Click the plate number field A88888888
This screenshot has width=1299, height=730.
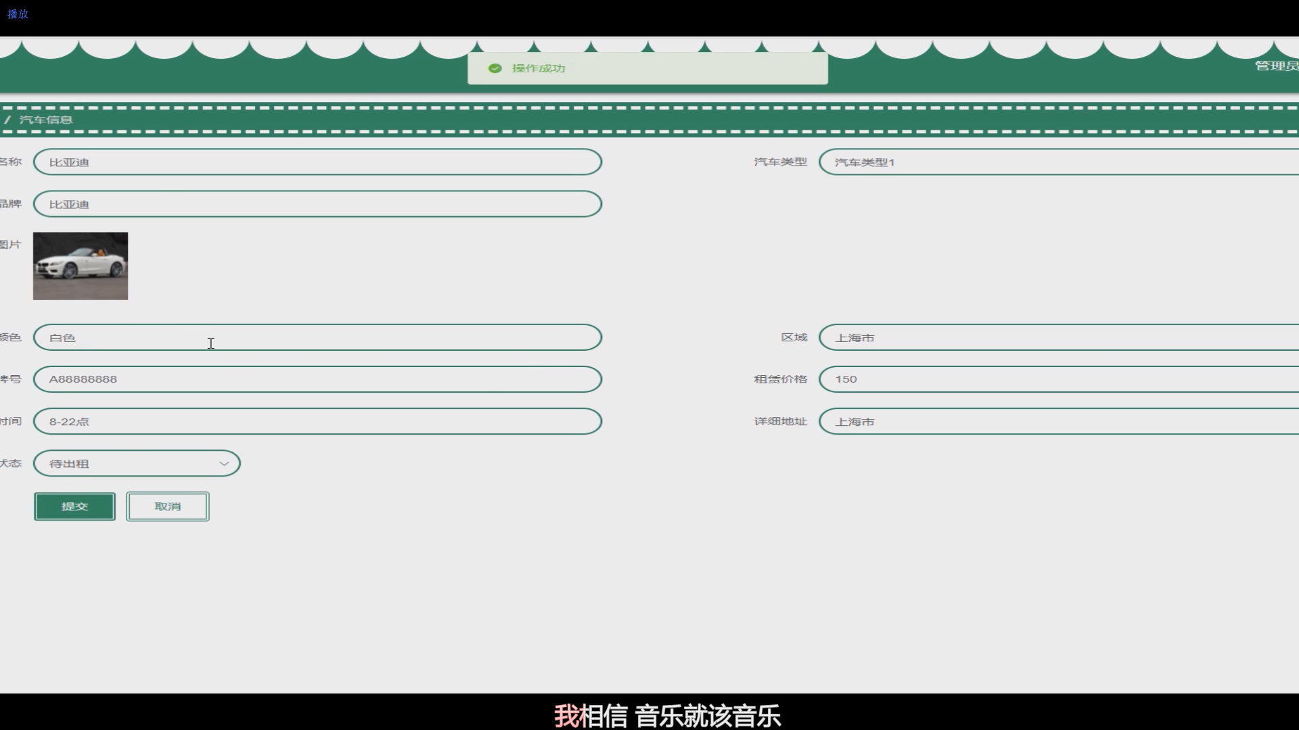tap(317, 379)
